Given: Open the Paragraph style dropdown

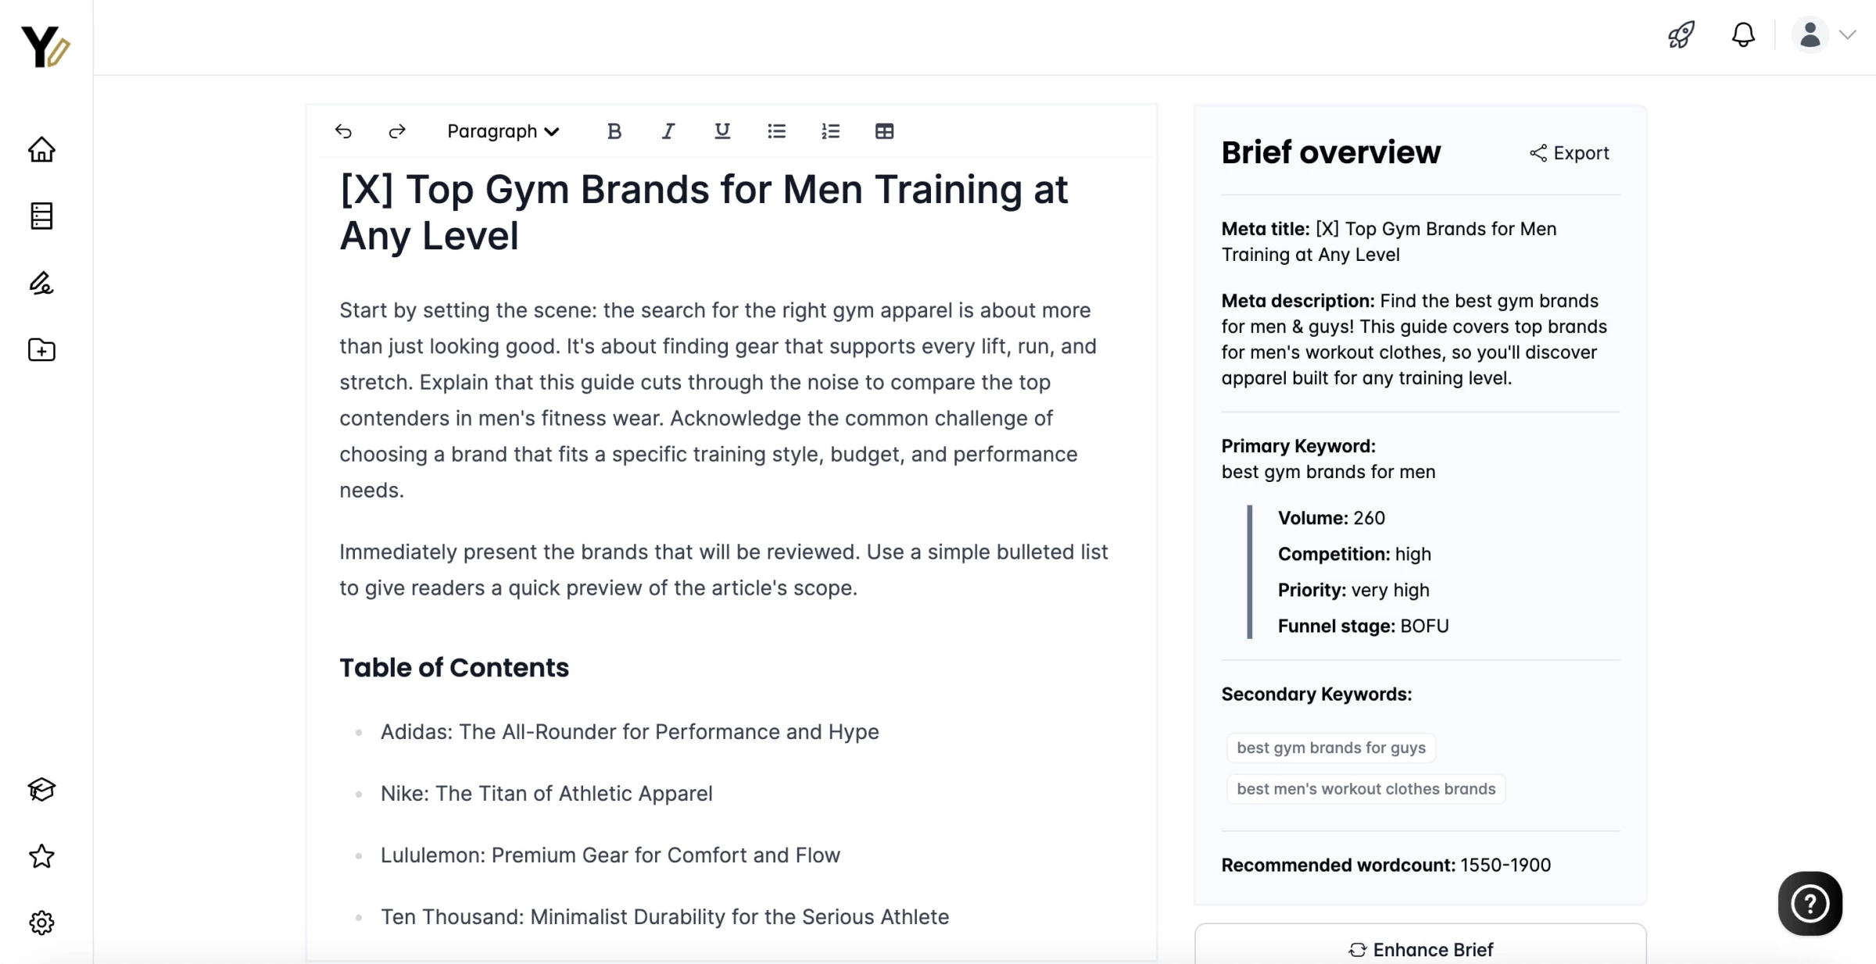Looking at the screenshot, I should (503, 131).
